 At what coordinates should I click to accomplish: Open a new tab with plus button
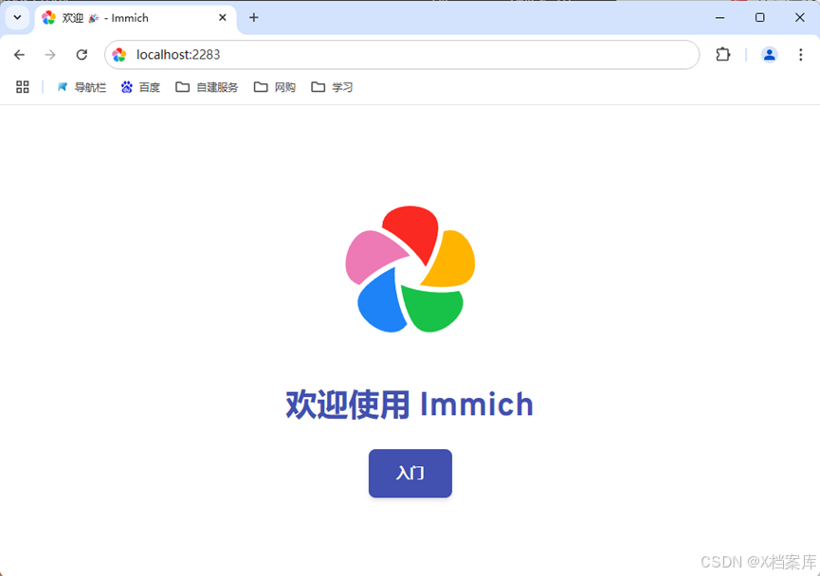[x=254, y=18]
